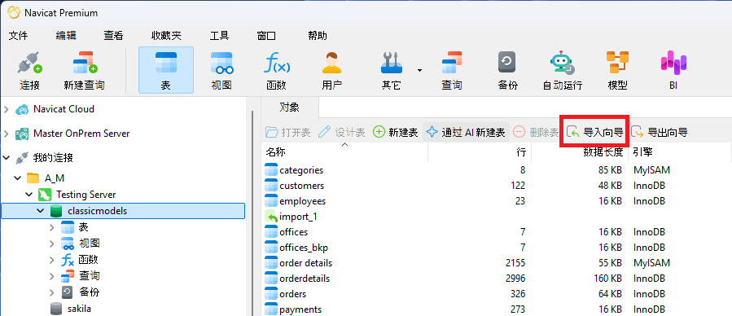Click the categories table icon
732x316 pixels.
pyautogui.click(x=271, y=170)
